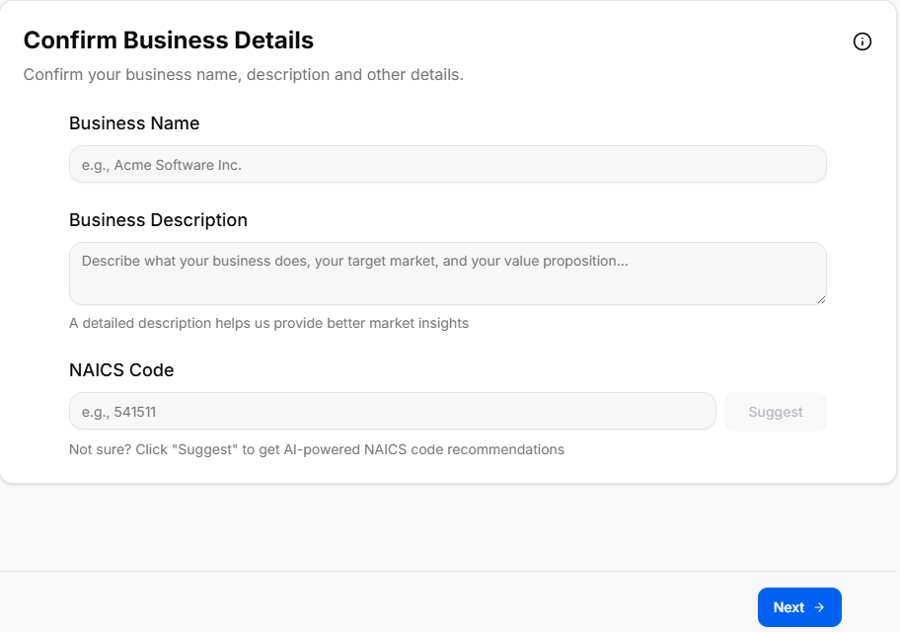This screenshot has width=900, height=632.
Task: Click the Next button to continue
Action: [799, 607]
